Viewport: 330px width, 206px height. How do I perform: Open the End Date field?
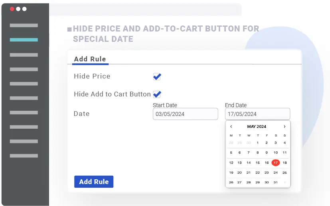[257, 114]
